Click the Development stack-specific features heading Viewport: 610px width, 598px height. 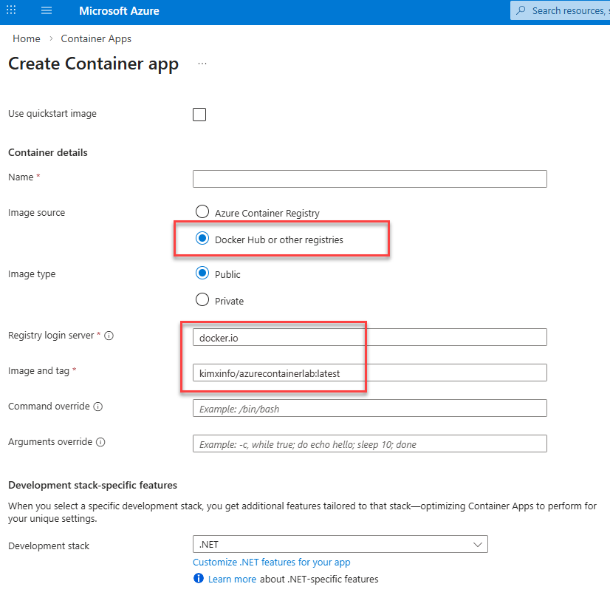[92, 486]
